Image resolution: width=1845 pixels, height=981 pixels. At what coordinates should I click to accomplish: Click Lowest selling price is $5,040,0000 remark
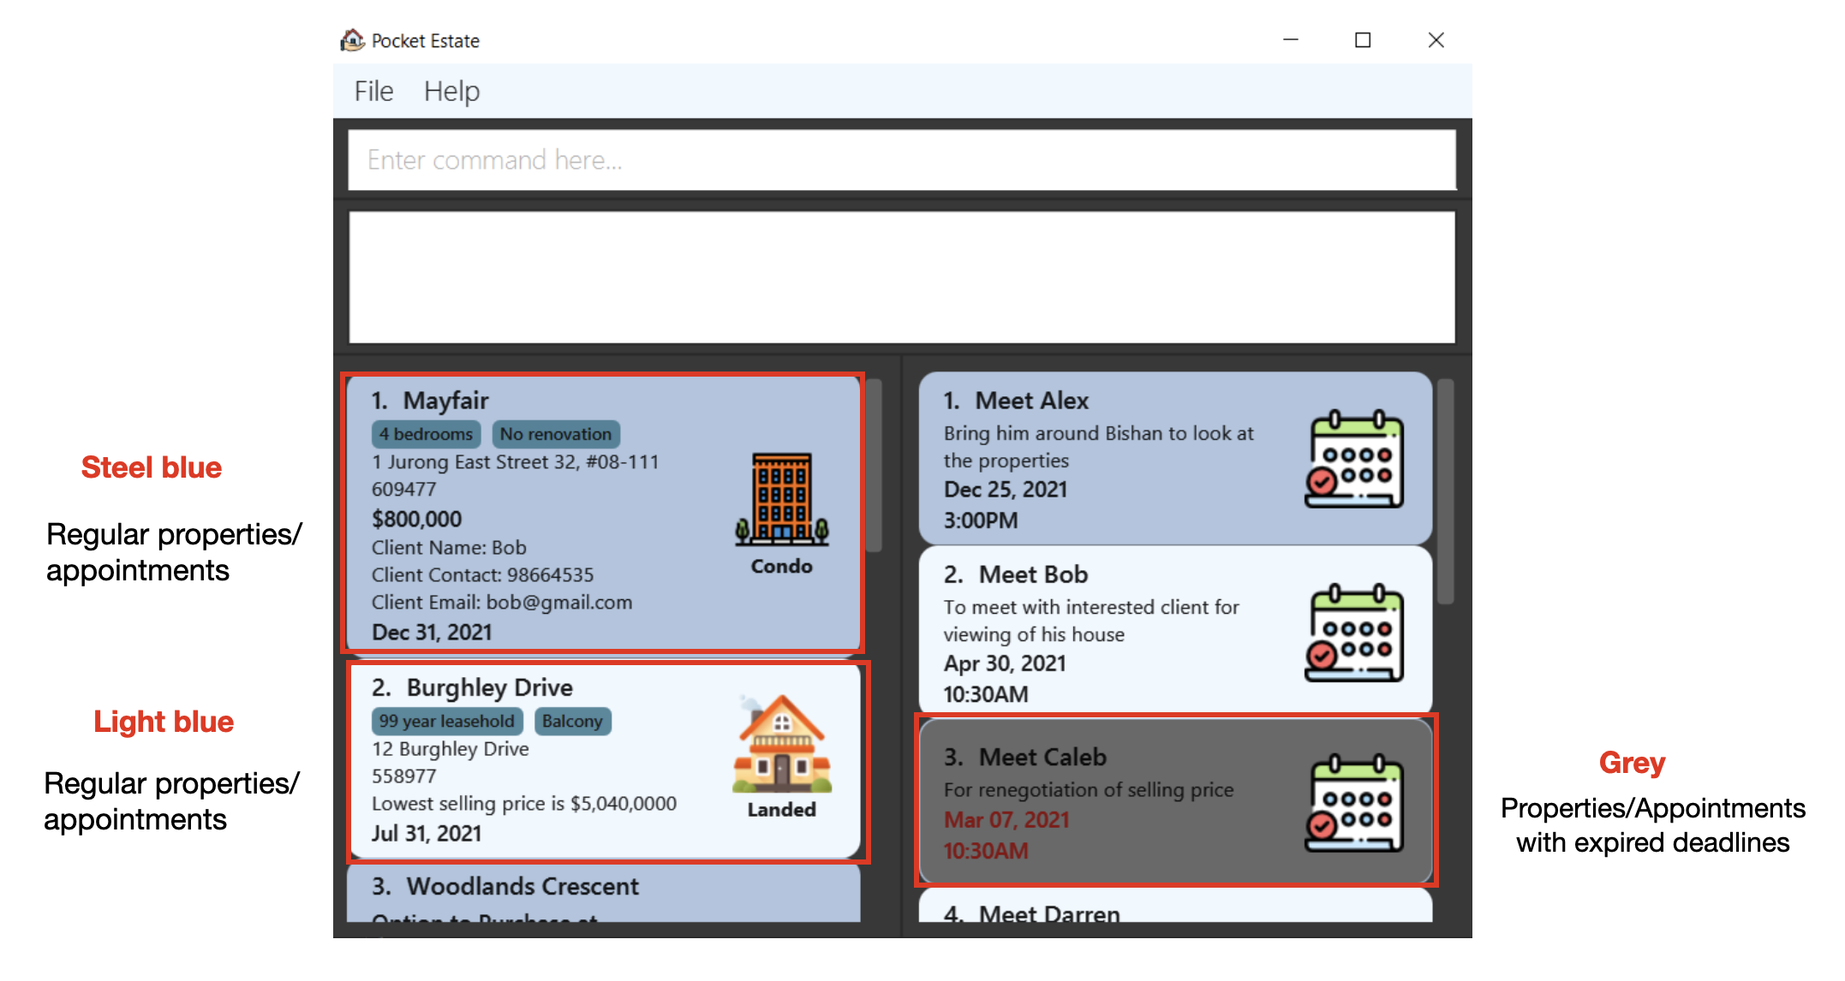click(x=524, y=804)
